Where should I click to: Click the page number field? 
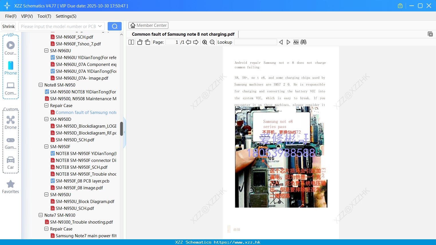173,42
